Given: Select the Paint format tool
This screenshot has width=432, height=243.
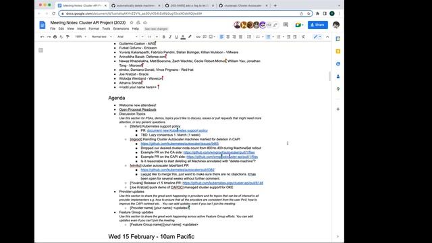Looking at the screenshot, I should coord(67,36).
